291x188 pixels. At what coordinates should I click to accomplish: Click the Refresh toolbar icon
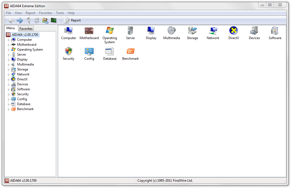pos(37,20)
